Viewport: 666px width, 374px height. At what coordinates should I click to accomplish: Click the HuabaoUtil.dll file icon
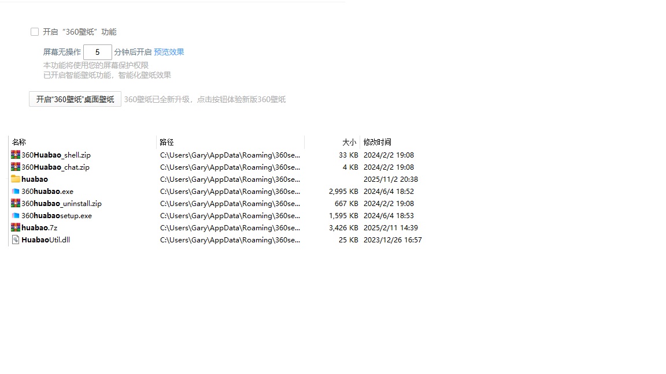click(x=16, y=240)
